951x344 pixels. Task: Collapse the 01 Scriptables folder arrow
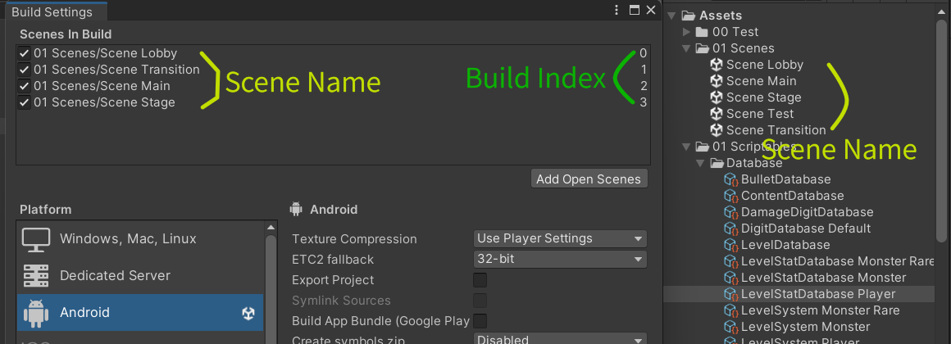pos(686,146)
